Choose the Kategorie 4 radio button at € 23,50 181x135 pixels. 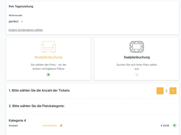coord(174,125)
